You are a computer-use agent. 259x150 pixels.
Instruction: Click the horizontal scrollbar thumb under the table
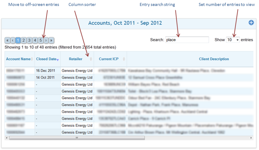pyautogui.click(x=77, y=138)
